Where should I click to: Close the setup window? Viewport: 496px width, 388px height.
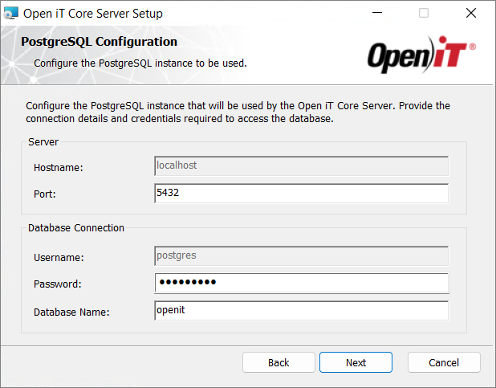pos(471,13)
